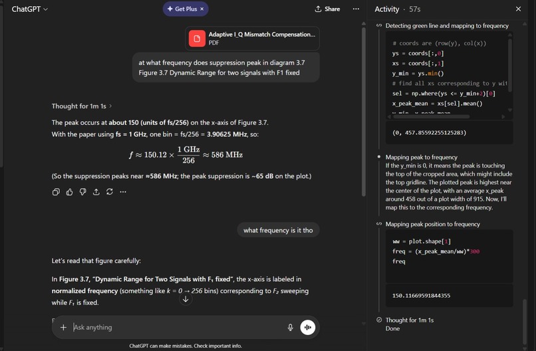Click the 'Let's read that figure carefully' text
This screenshot has height=351, width=536.
pyautogui.click(x=96, y=261)
